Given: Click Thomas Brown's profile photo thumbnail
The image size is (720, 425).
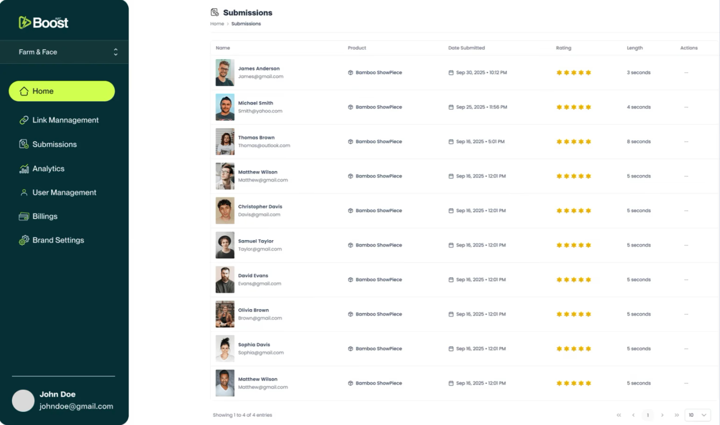Looking at the screenshot, I should (225, 142).
